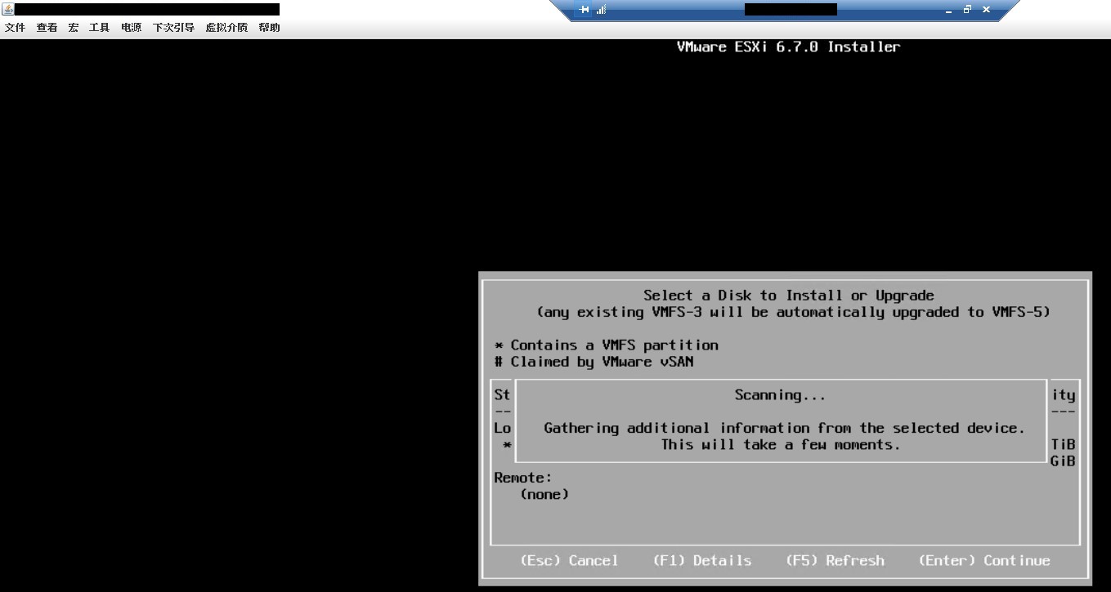
Task: Open the 下次引导 (Next Boot) menu
Action: (x=173, y=28)
